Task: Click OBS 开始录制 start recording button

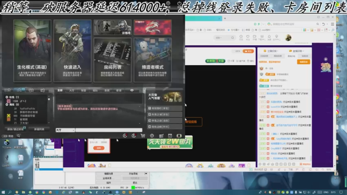Action: coord(133,174)
